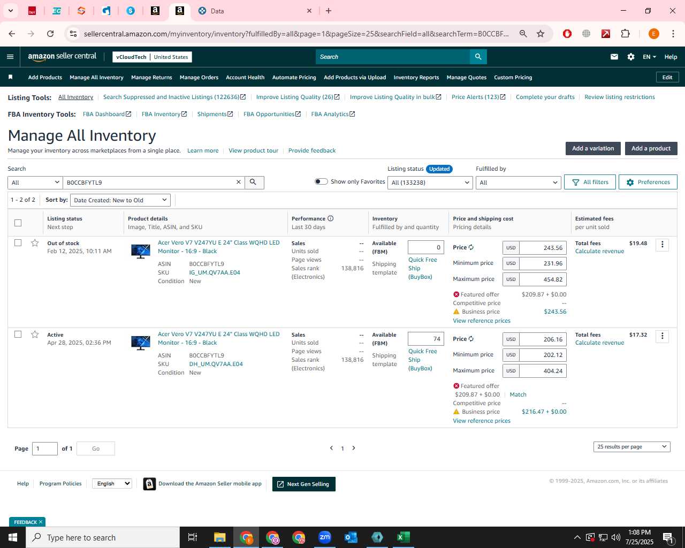685x548 pixels.
Task: Go to previous results page arrow
Action: click(331, 448)
